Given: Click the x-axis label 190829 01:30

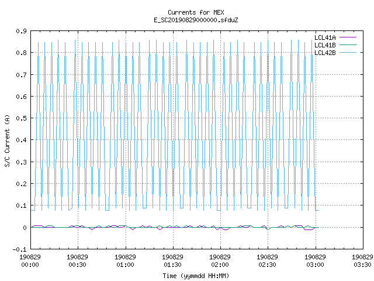Looking at the screenshot, I should click(x=173, y=261).
